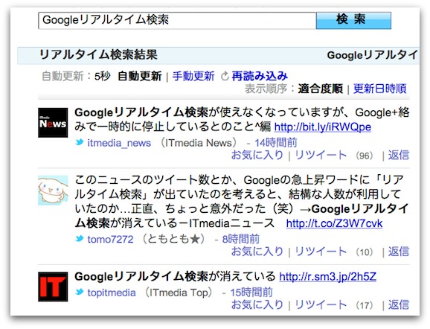Reply to the tomo7272 tweet via 返信

(399, 252)
